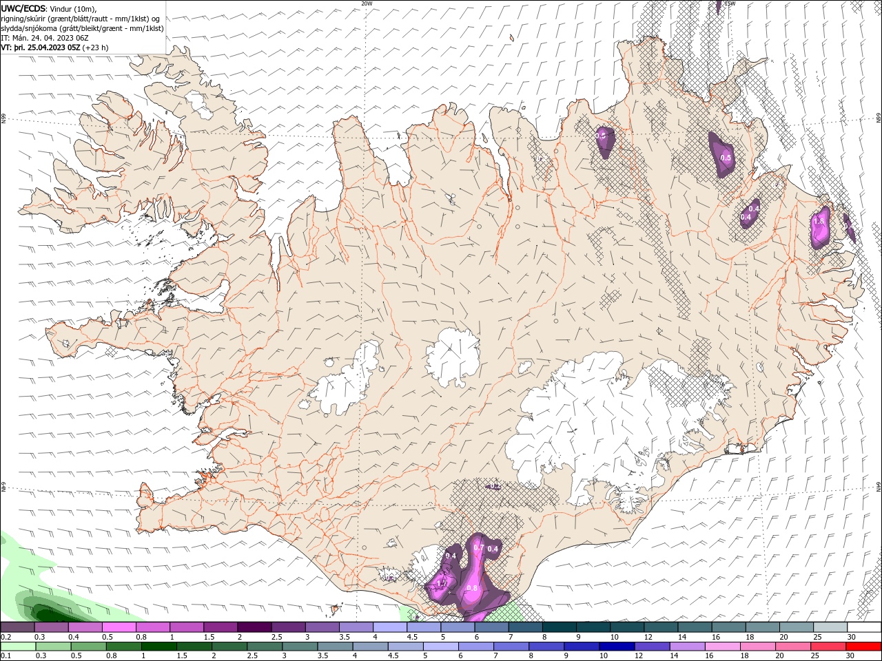Click the "IT: Mán. 24. 04. 2023 06Z" line
Viewport: 882px width, 661px height.
[46, 37]
